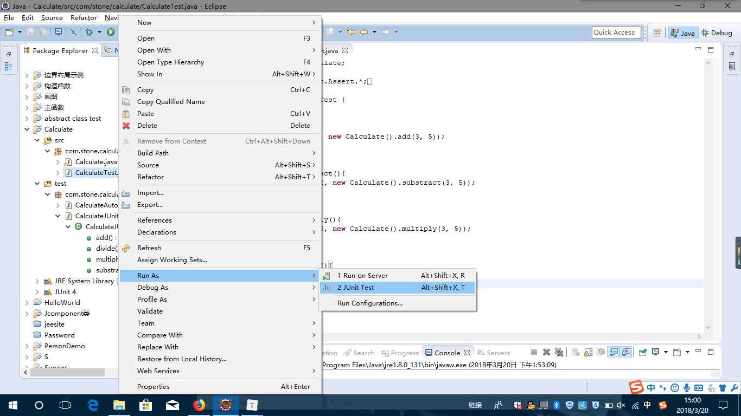Click the Save All toolbar icon
Image resolution: width=741 pixels, height=416 pixels.
[42, 32]
